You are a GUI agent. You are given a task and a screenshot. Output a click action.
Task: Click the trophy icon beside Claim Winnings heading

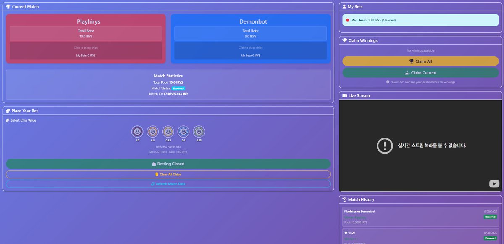pyautogui.click(x=345, y=41)
